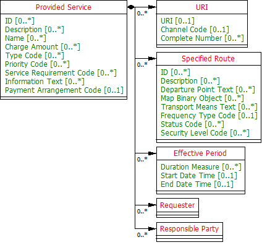Click the 'Information Text [0..*]' attribute
262x250 pixels.
[x=44, y=82]
